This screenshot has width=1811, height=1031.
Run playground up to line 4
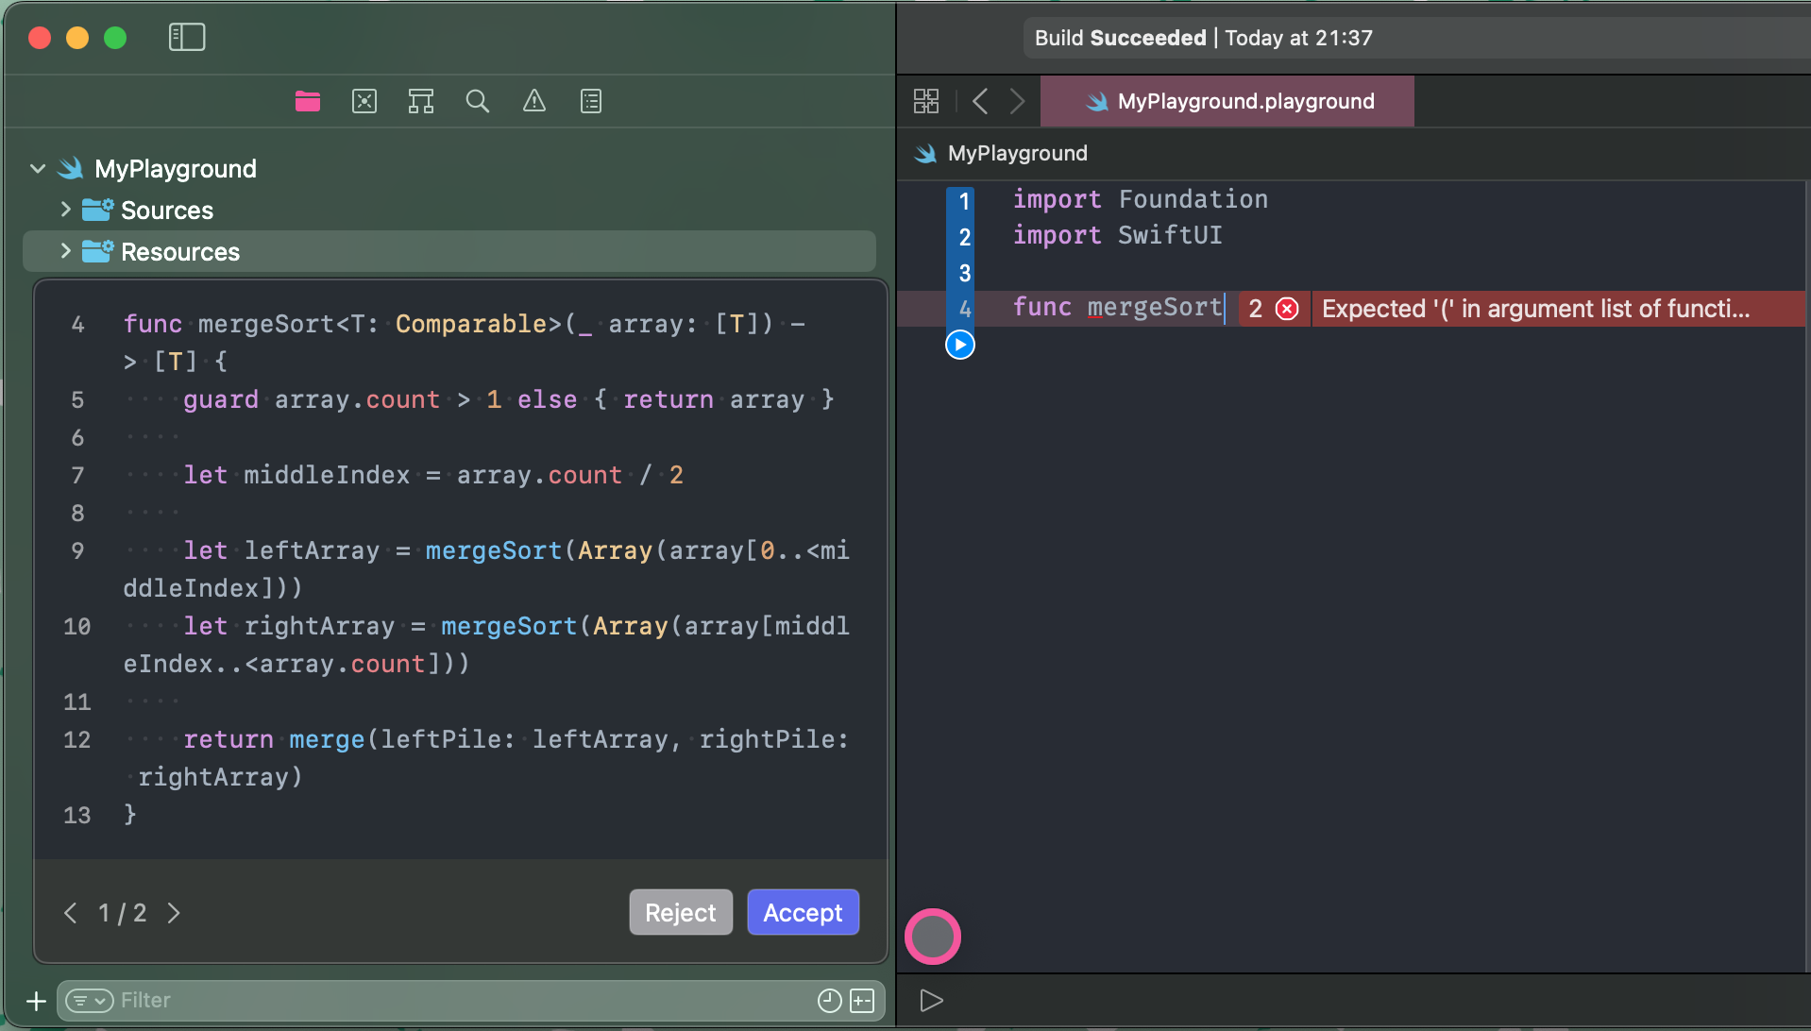coord(960,345)
